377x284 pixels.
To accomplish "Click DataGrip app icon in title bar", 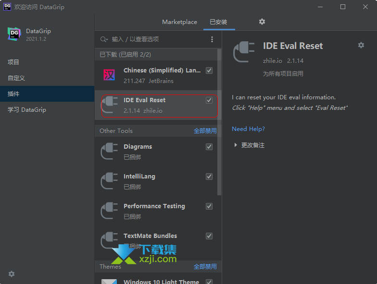I will pyautogui.click(x=7, y=7).
